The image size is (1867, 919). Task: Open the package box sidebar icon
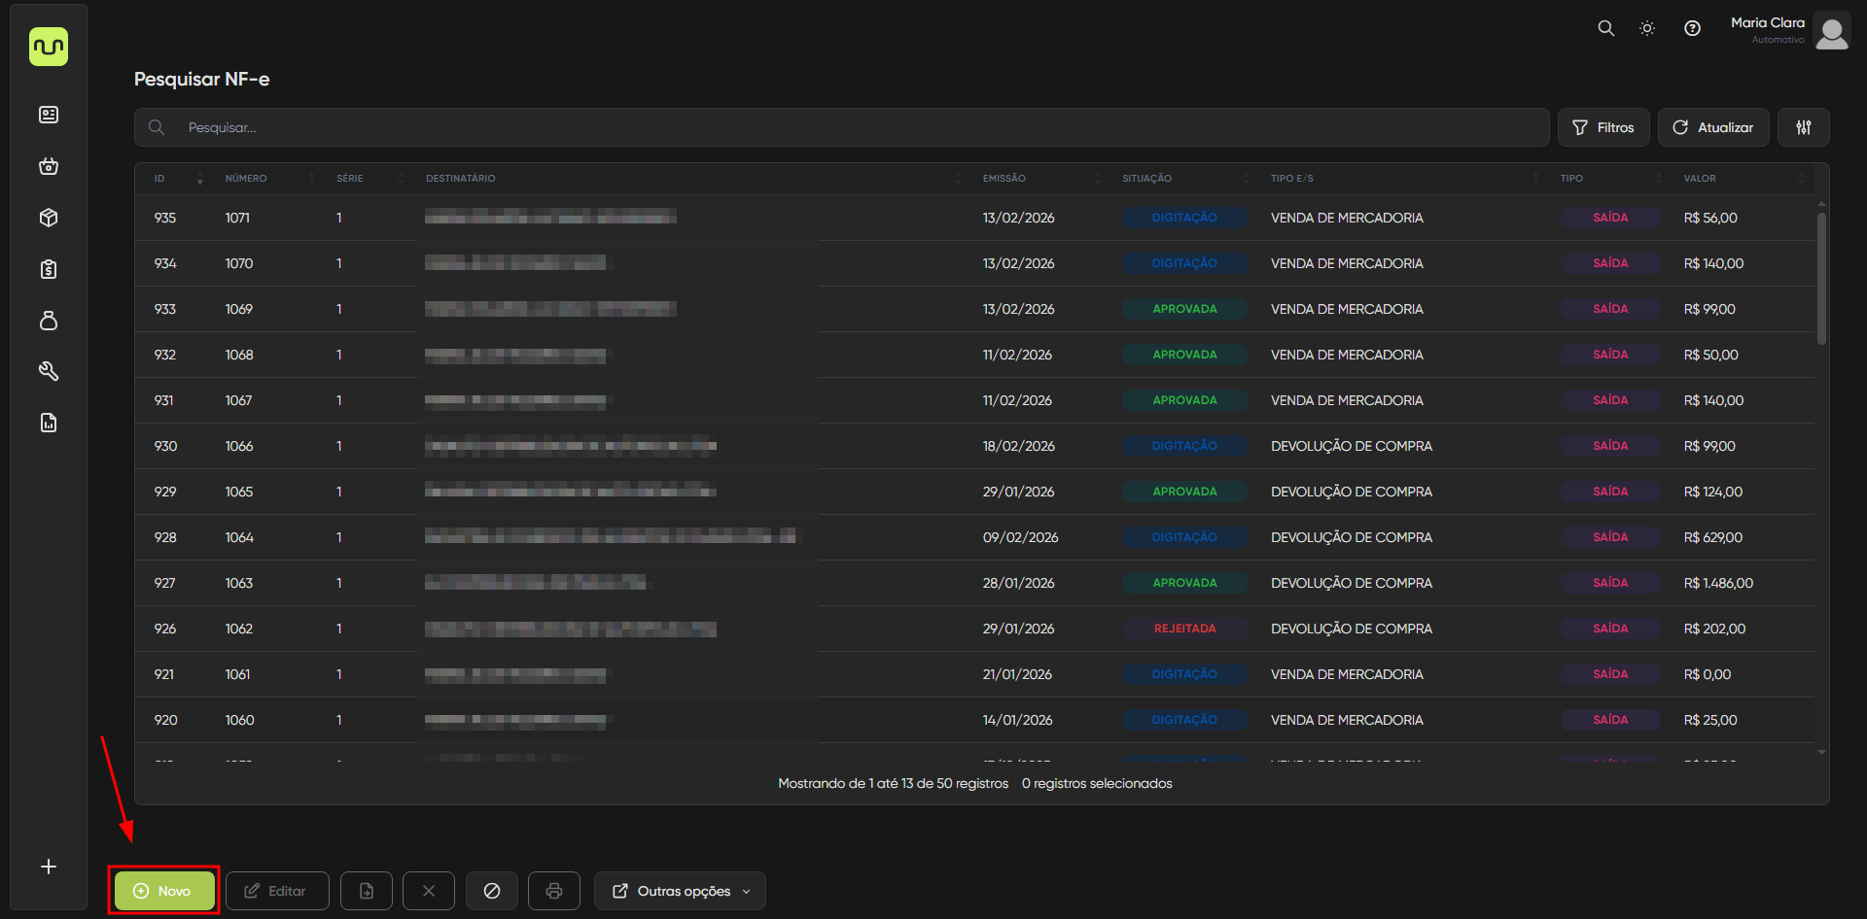[x=49, y=218]
